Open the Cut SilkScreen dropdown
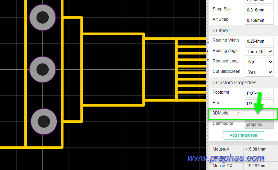This screenshot has width=278, height=170. point(259,72)
